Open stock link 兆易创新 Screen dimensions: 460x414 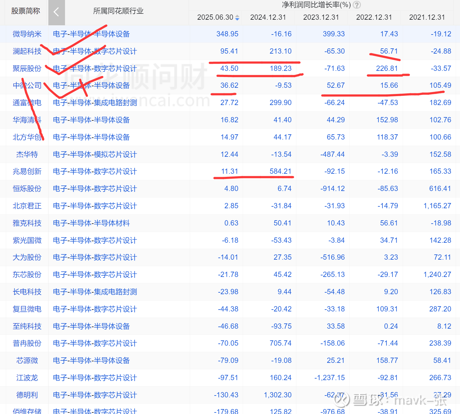(x=27, y=171)
